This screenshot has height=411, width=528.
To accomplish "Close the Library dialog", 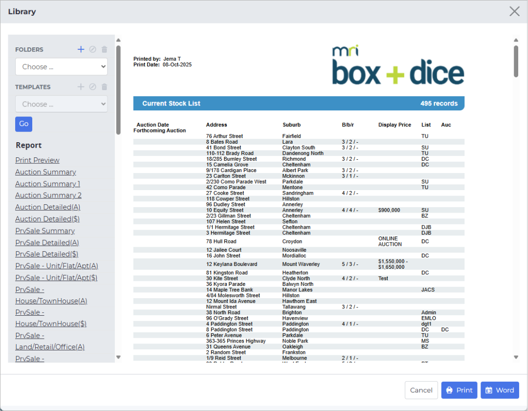I will click(x=514, y=11).
